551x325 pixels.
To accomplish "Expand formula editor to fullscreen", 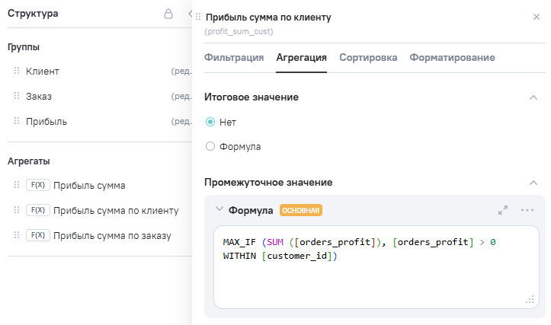I will tap(503, 210).
